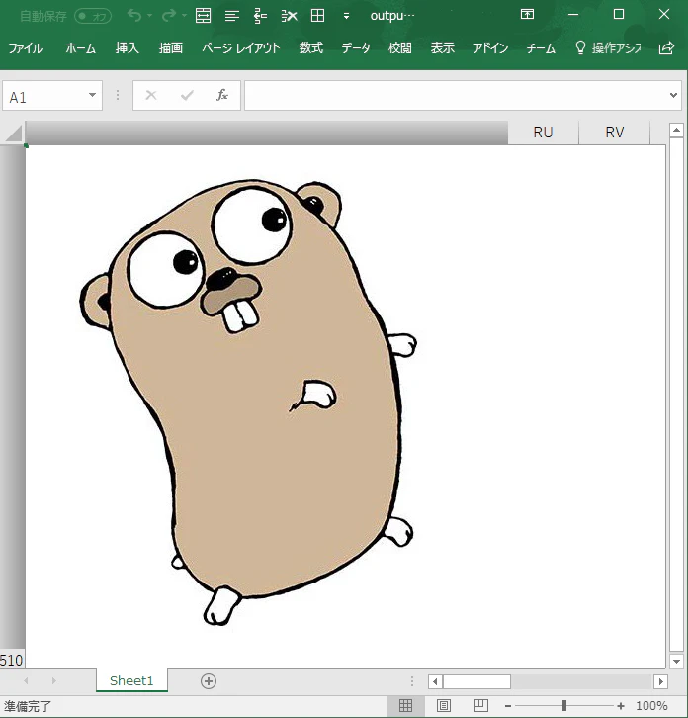Image resolution: width=688 pixels, height=718 pixels.
Task: Expand Customize Quick Access Toolbar arrow
Action: tap(347, 16)
